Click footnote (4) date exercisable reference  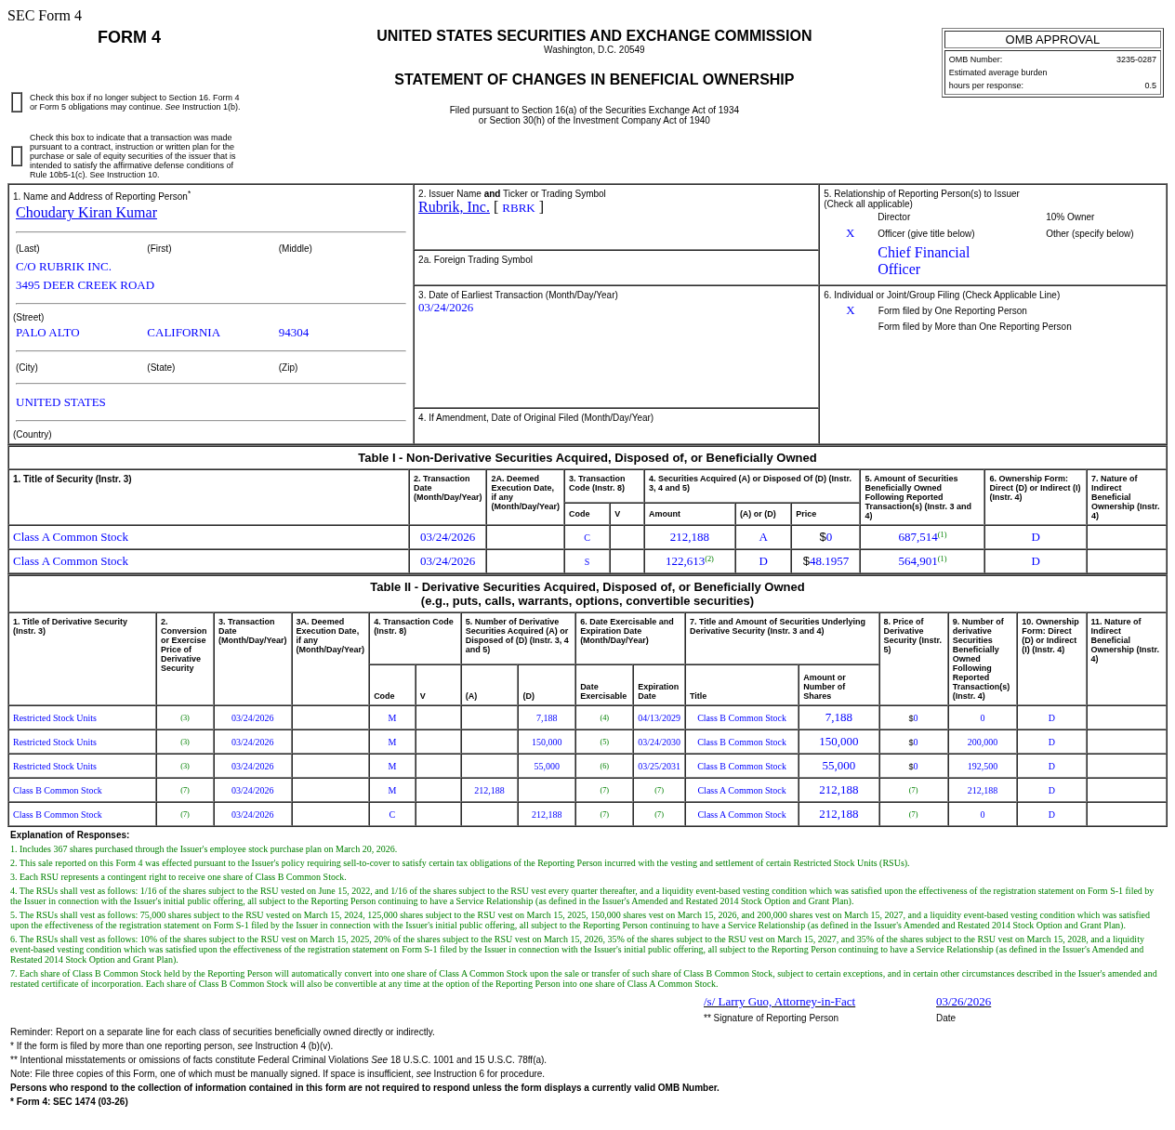pos(604,717)
